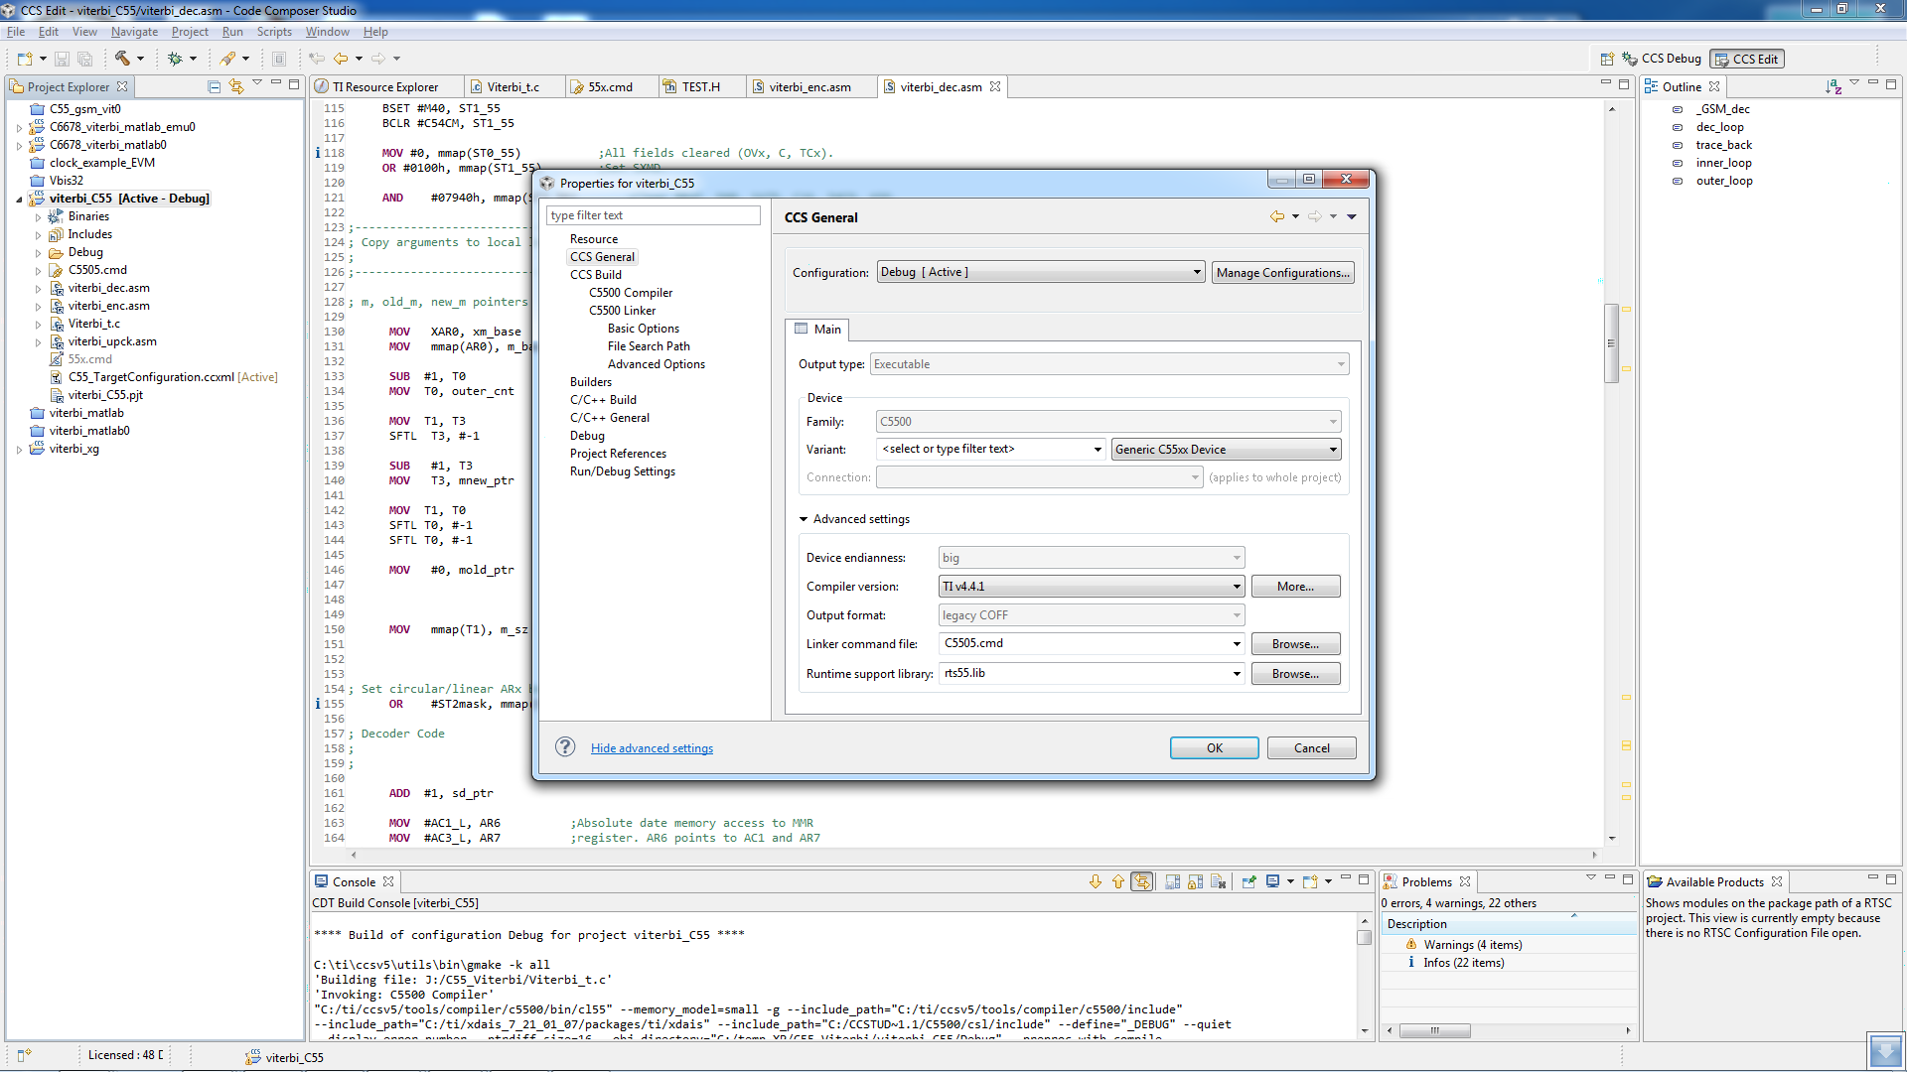
Task: Click the next error down arrow in Console
Action: point(1096,881)
